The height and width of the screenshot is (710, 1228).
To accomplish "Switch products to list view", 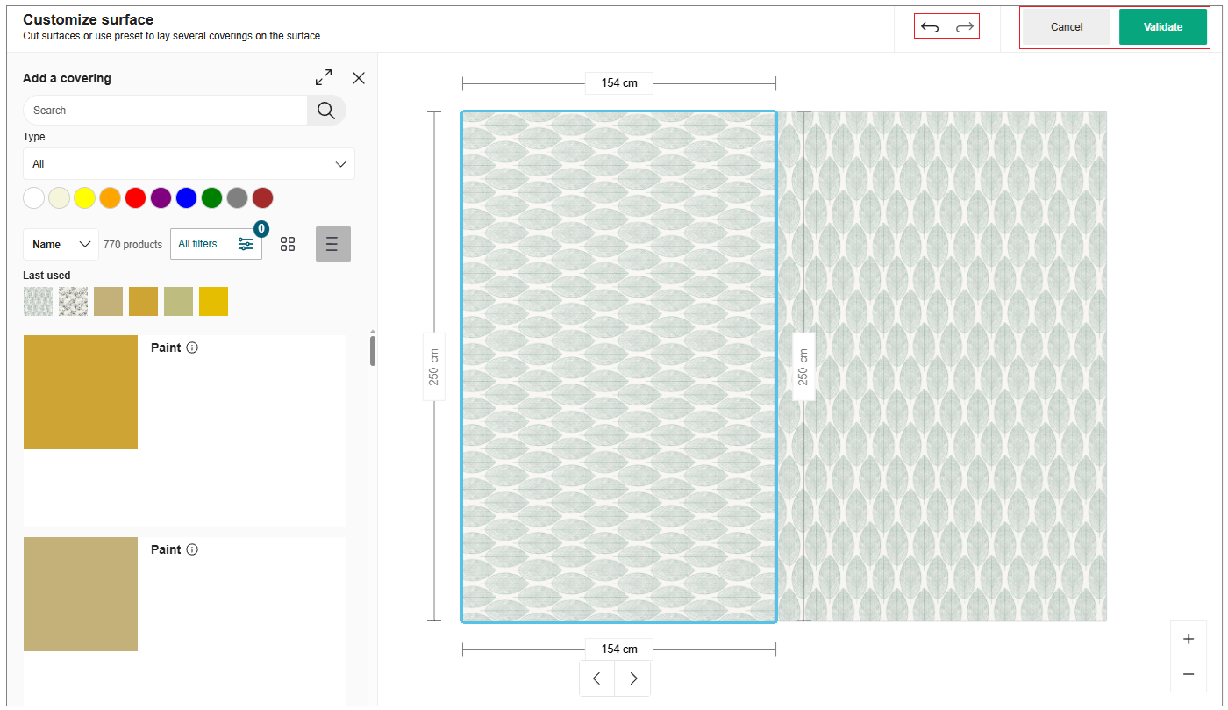I will (332, 244).
